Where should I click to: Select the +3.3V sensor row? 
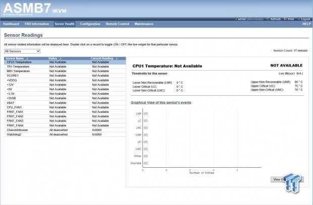coord(65,94)
